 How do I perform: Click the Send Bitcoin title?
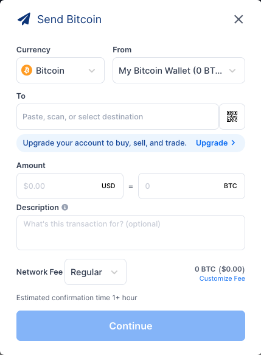pos(69,19)
